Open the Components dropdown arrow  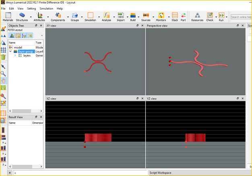coord(68,17)
